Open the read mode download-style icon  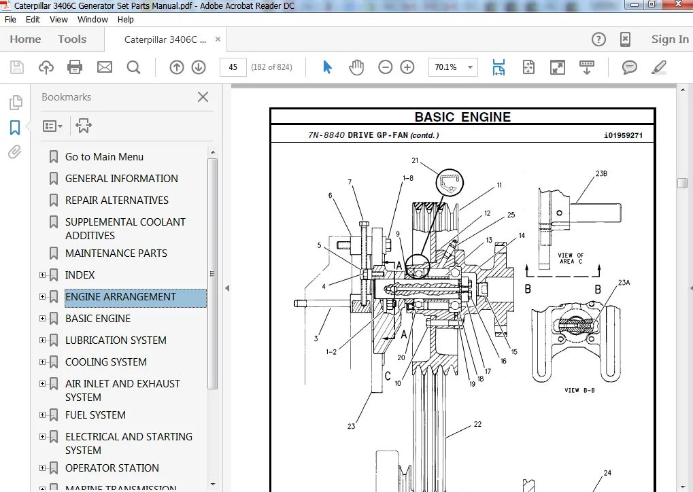(586, 67)
